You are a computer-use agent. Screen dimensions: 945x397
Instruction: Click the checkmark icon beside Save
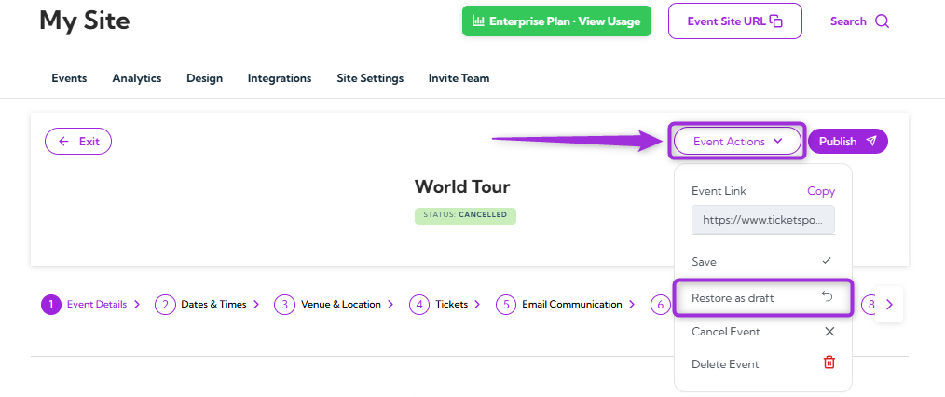click(x=827, y=261)
